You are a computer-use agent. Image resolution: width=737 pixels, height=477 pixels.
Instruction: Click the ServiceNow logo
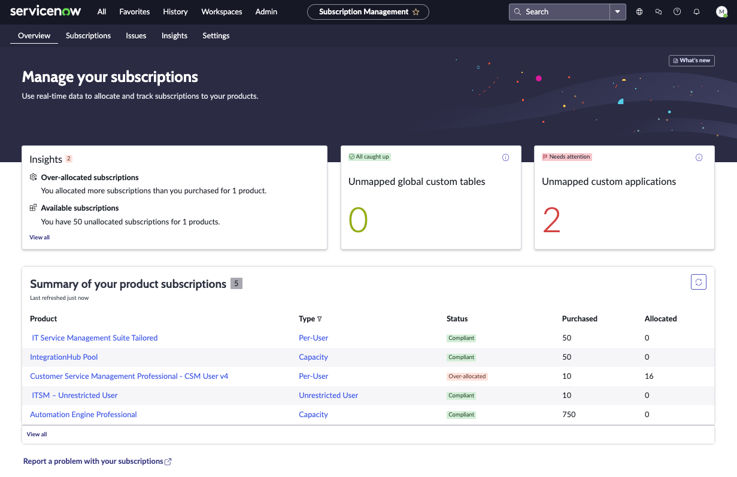pos(46,11)
